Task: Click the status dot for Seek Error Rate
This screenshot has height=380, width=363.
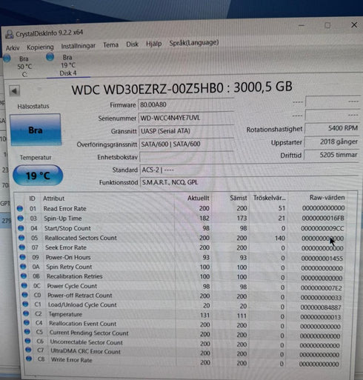Action: click(x=22, y=247)
